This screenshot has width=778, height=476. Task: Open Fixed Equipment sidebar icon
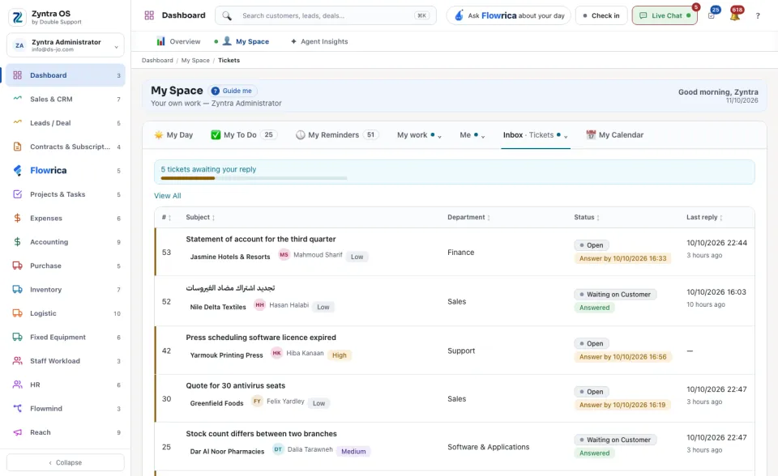point(17,337)
